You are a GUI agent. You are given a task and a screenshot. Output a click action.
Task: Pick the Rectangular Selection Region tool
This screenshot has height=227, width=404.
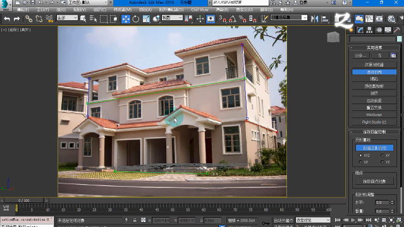click(104, 19)
